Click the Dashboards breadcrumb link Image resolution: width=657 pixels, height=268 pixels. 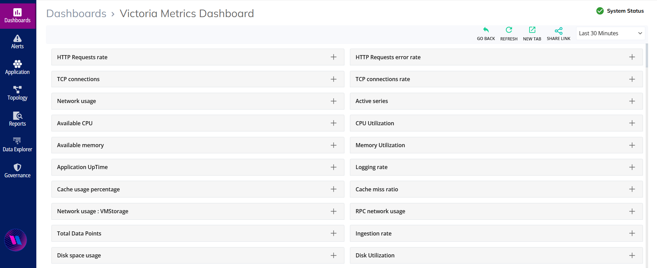pos(76,13)
